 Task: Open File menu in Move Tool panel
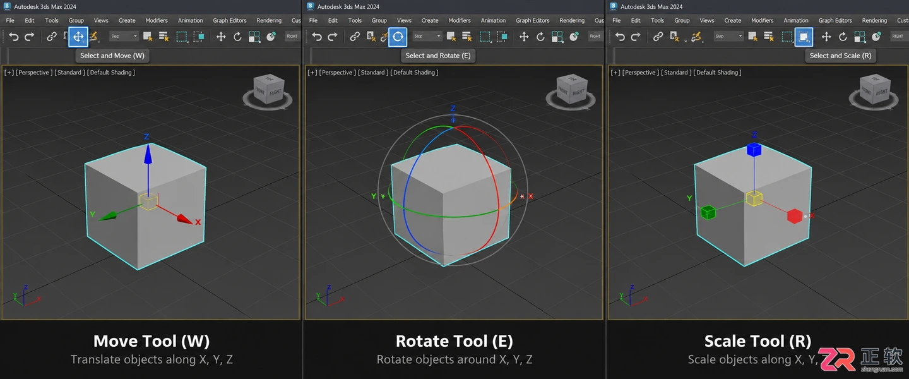tap(10, 20)
